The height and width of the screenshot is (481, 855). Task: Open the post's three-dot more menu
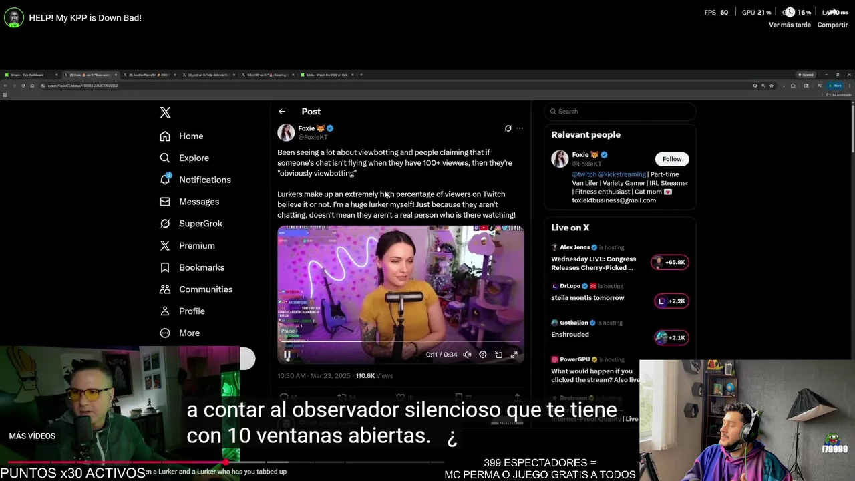[x=520, y=128]
